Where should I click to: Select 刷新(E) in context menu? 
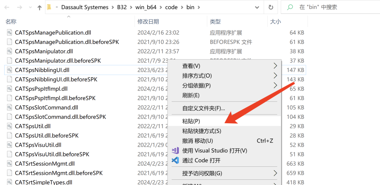coord(191,95)
